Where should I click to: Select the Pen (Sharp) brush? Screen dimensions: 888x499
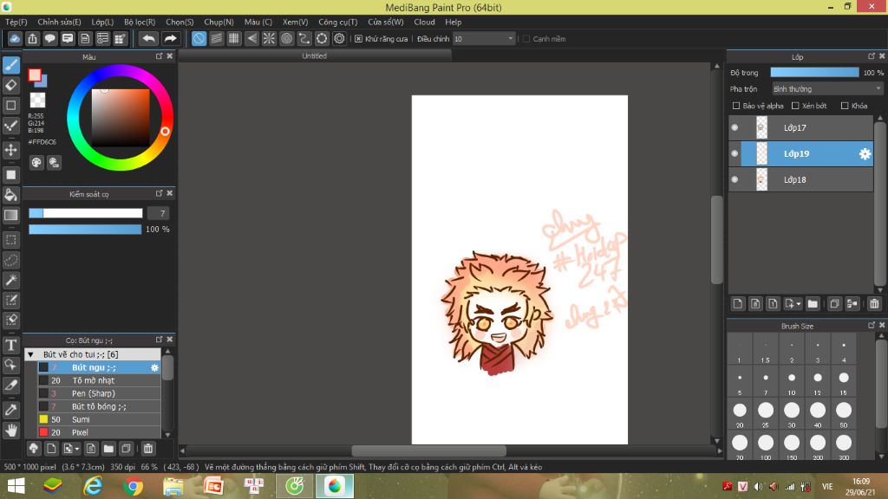click(x=99, y=394)
